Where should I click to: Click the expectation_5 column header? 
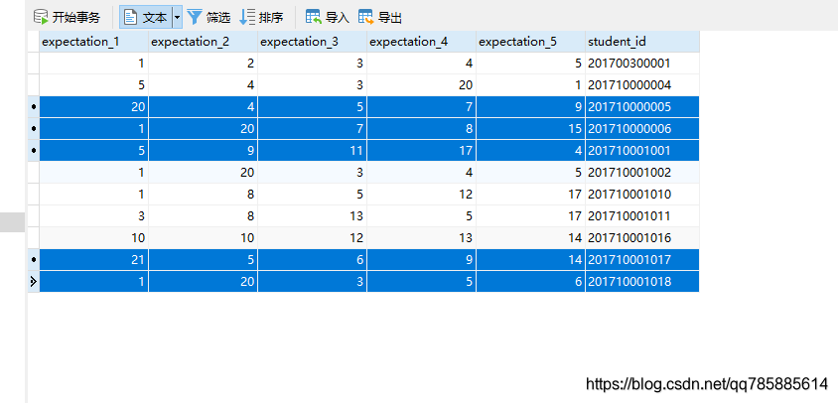[530, 42]
